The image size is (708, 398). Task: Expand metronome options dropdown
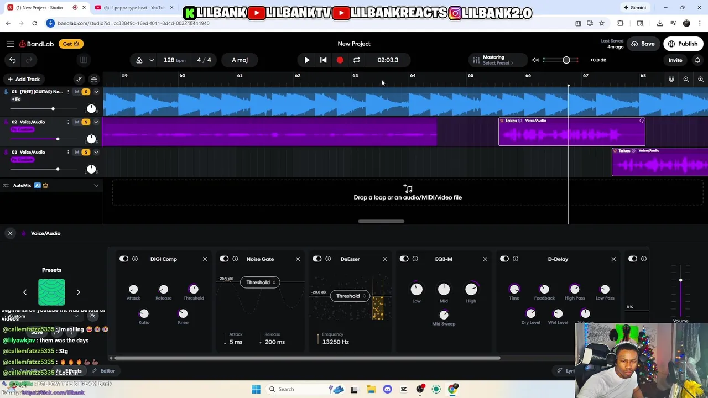click(152, 60)
